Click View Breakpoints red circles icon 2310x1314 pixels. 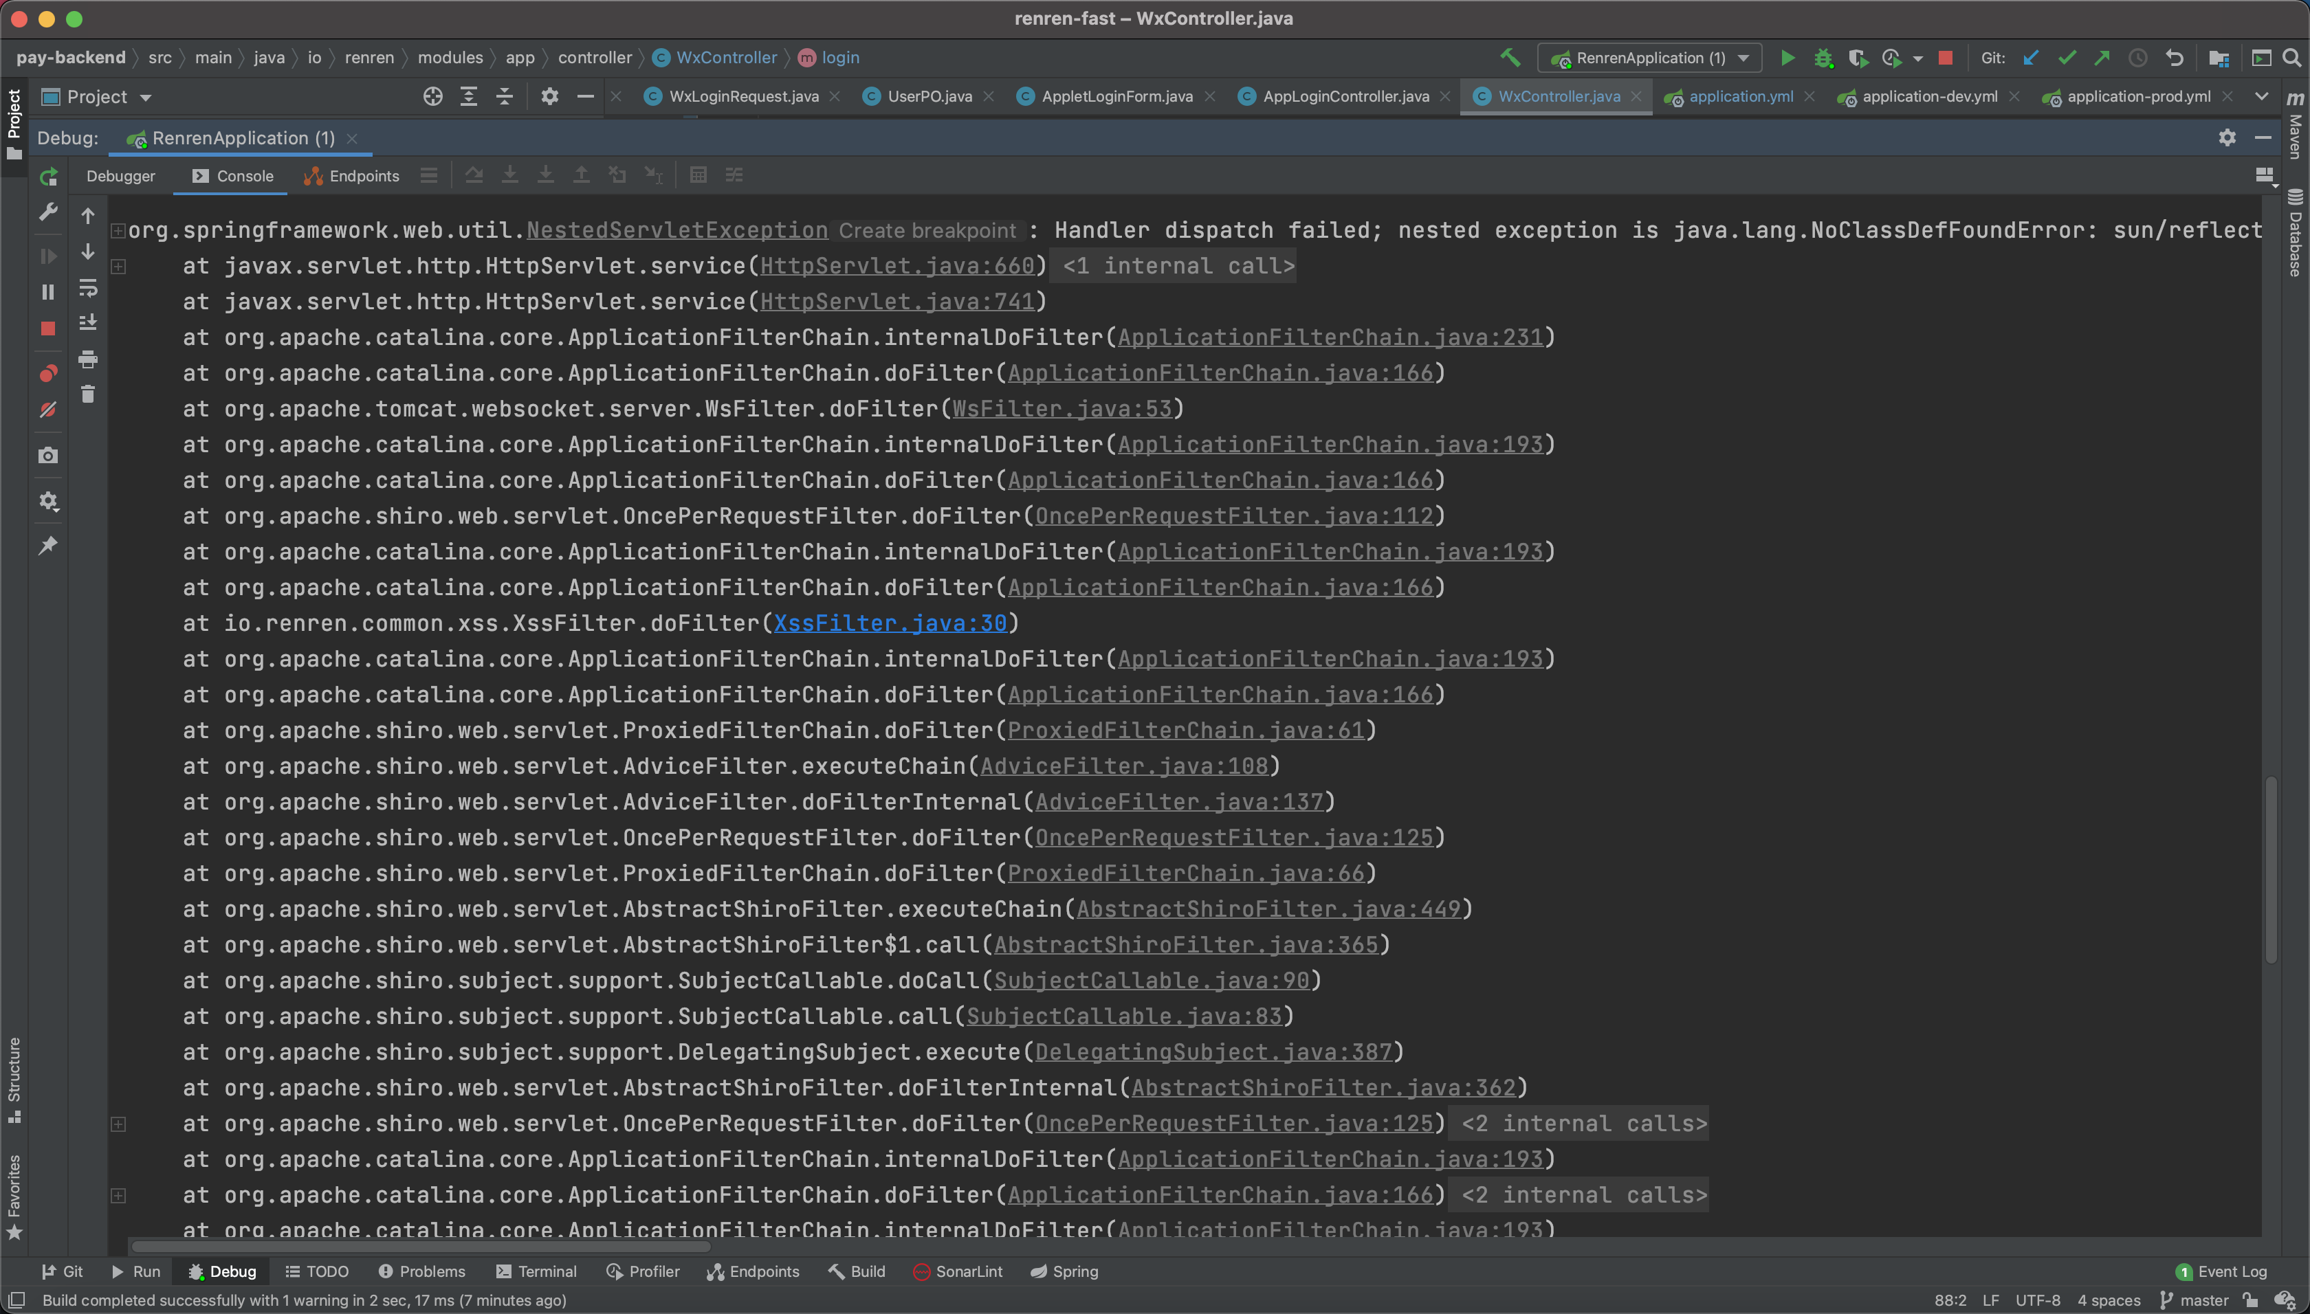click(49, 374)
